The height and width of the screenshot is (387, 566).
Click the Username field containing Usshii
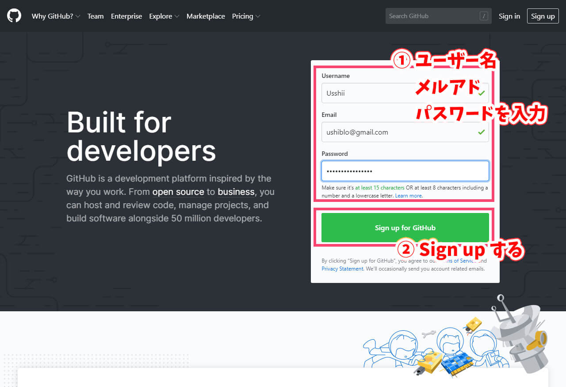(405, 93)
